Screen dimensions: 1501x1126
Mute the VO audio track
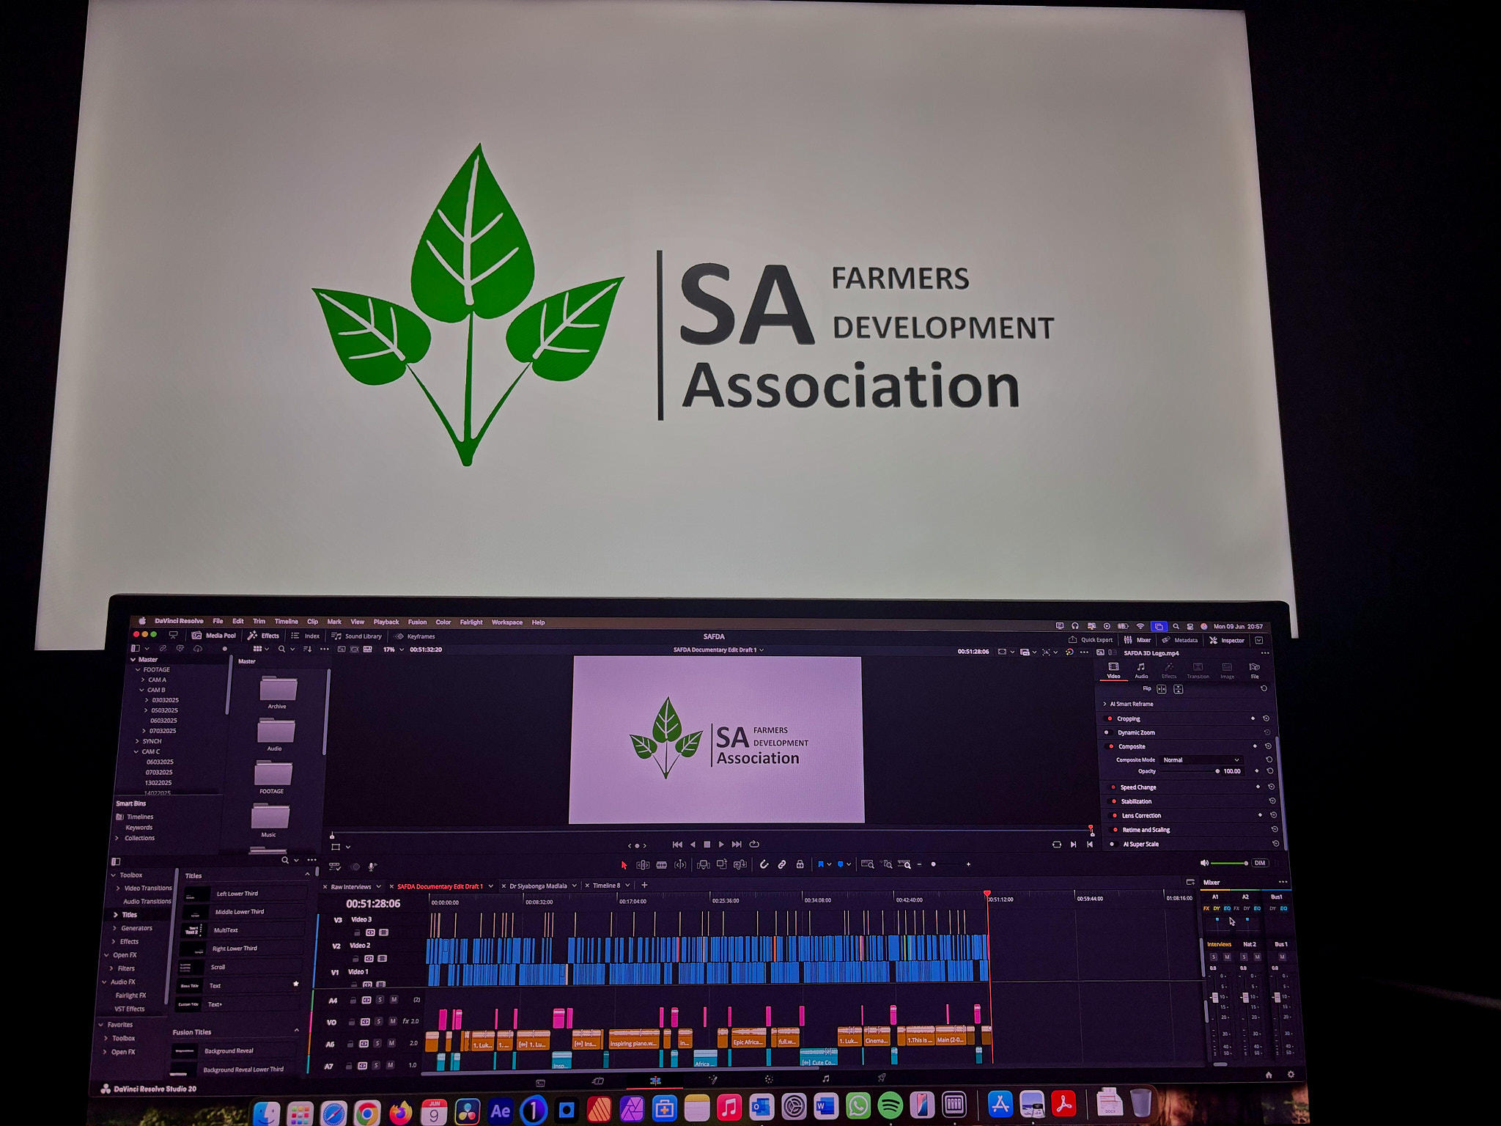pos(393,1021)
